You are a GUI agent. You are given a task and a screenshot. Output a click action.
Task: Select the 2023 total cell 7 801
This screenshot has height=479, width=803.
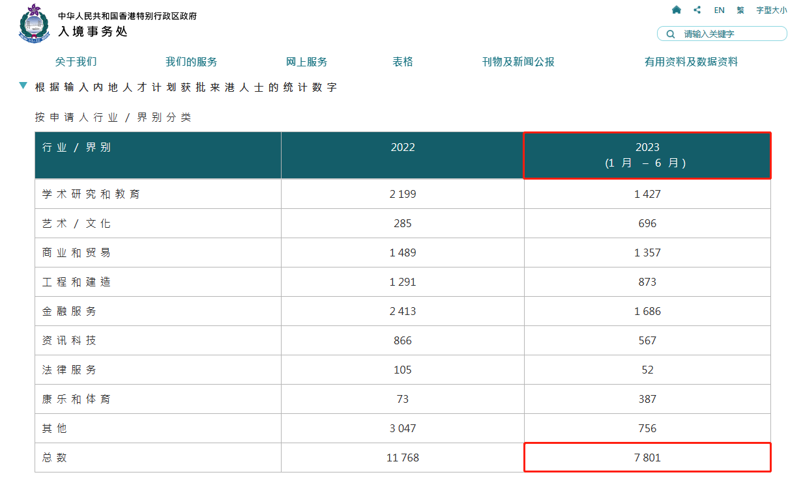click(647, 458)
